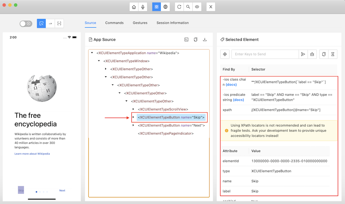Open the Commands tab

pos(115,23)
